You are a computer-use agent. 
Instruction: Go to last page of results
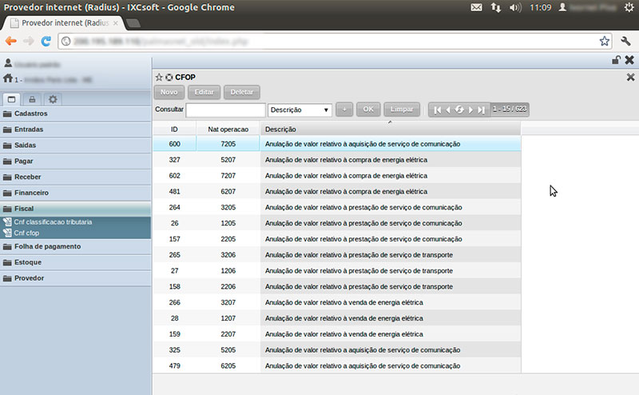[x=482, y=110]
